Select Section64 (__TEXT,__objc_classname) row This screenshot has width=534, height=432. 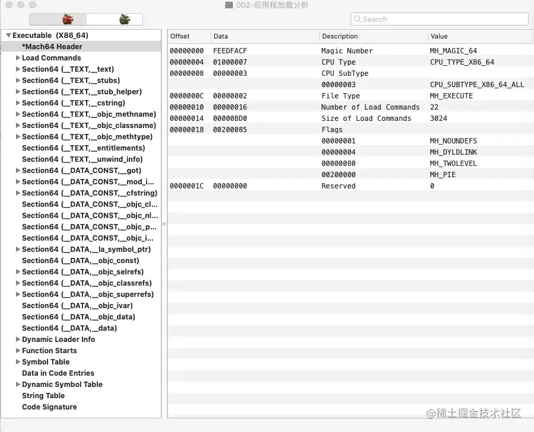point(81,126)
